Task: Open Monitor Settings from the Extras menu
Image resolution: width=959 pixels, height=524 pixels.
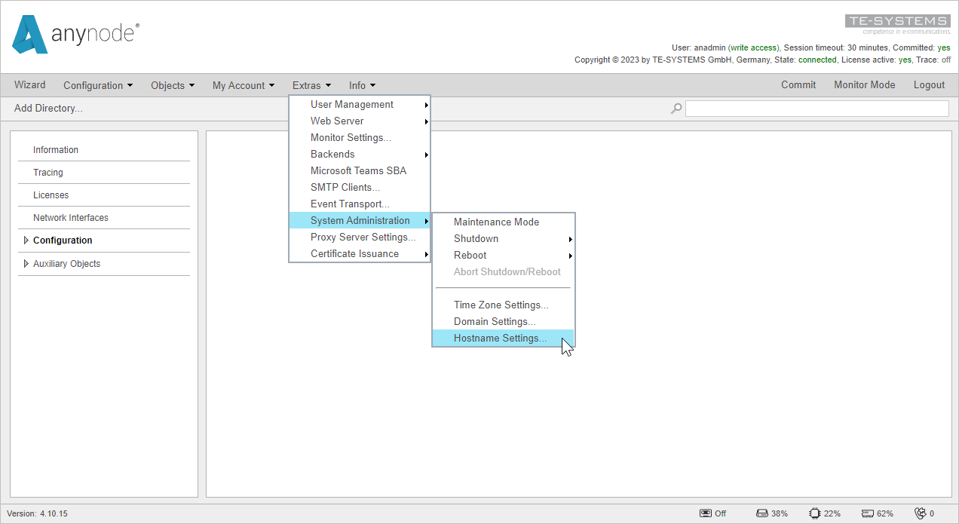Action: click(x=351, y=137)
